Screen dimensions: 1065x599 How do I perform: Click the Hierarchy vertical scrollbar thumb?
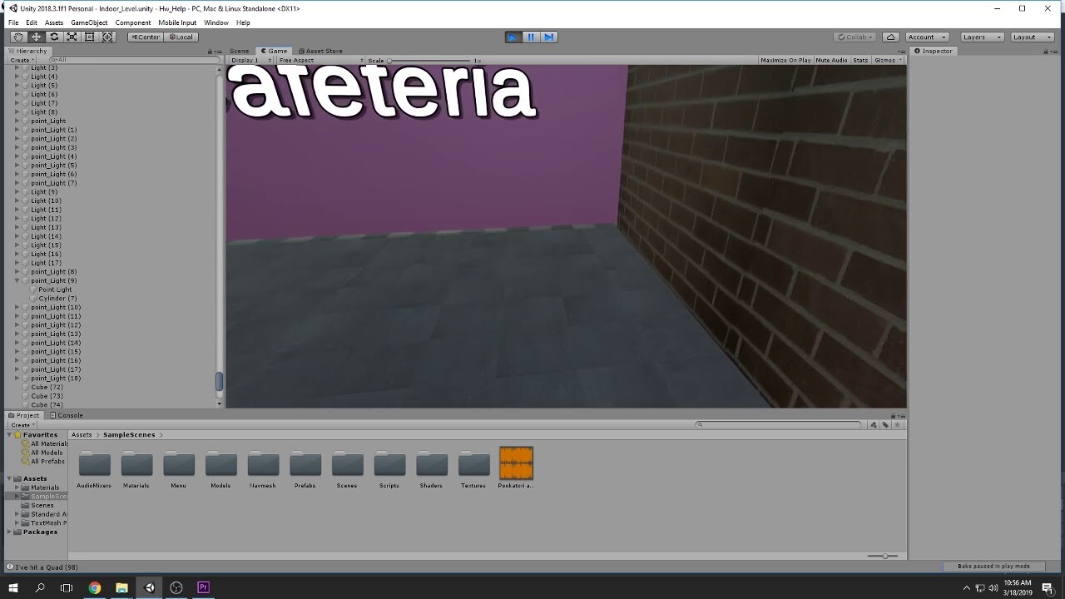[x=219, y=381]
